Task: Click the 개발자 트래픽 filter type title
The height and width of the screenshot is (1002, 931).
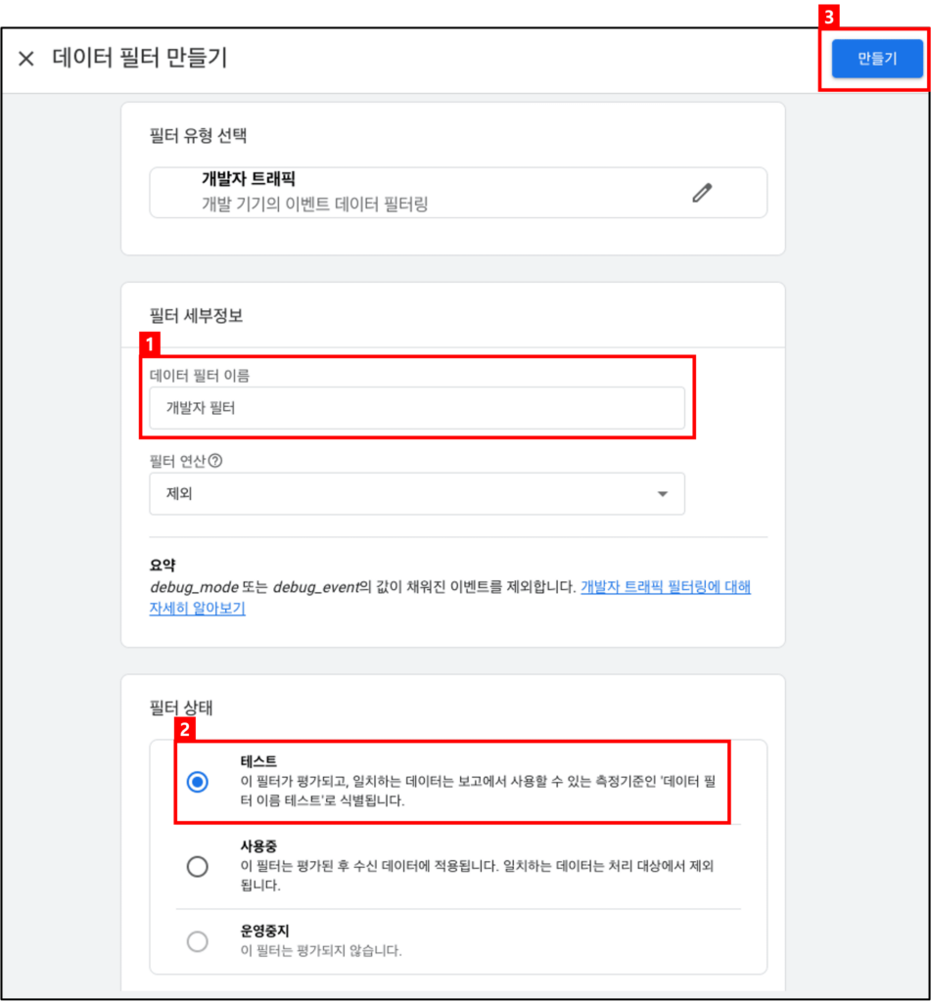Action: 248,179
